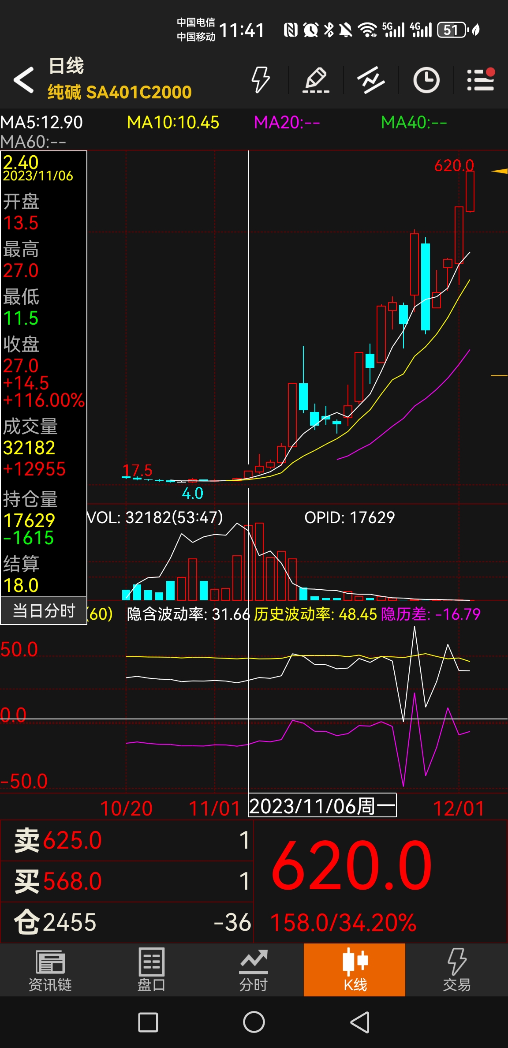
Task: Tap the MA5:12.90 indicator label
Action: click(x=41, y=122)
